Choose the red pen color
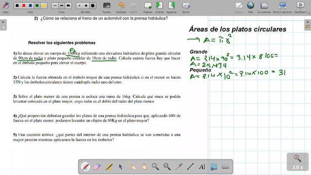 click(24, 5)
